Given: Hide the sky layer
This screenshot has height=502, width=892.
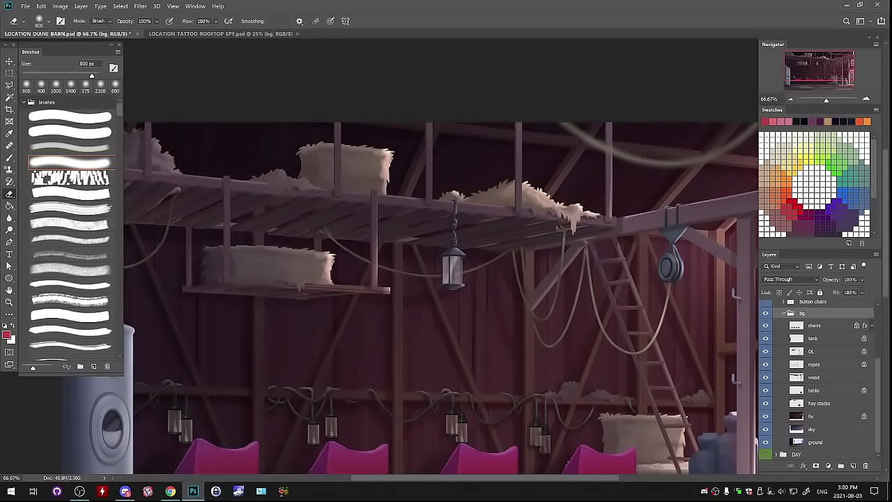Looking at the screenshot, I should click(x=765, y=429).
